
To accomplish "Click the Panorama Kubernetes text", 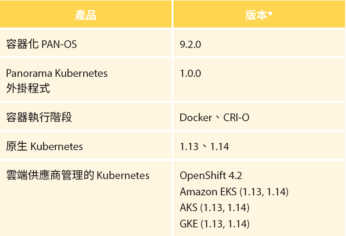I will (57, 73).
